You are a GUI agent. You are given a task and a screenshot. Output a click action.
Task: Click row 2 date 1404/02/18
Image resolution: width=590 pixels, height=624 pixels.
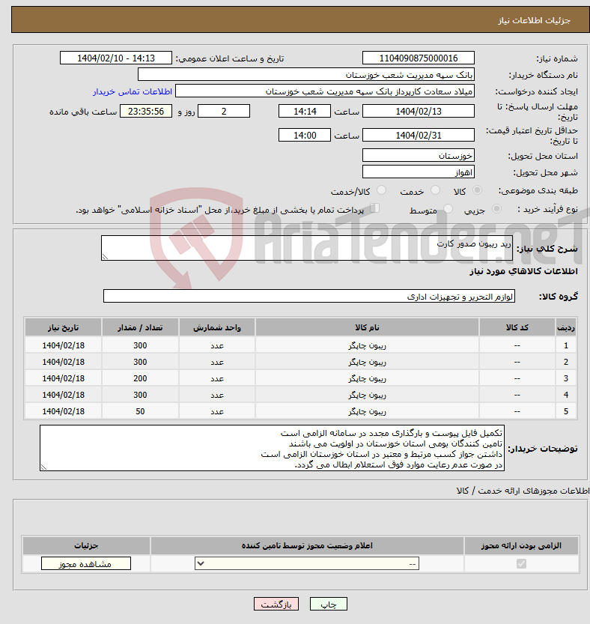tap(63, 362)
